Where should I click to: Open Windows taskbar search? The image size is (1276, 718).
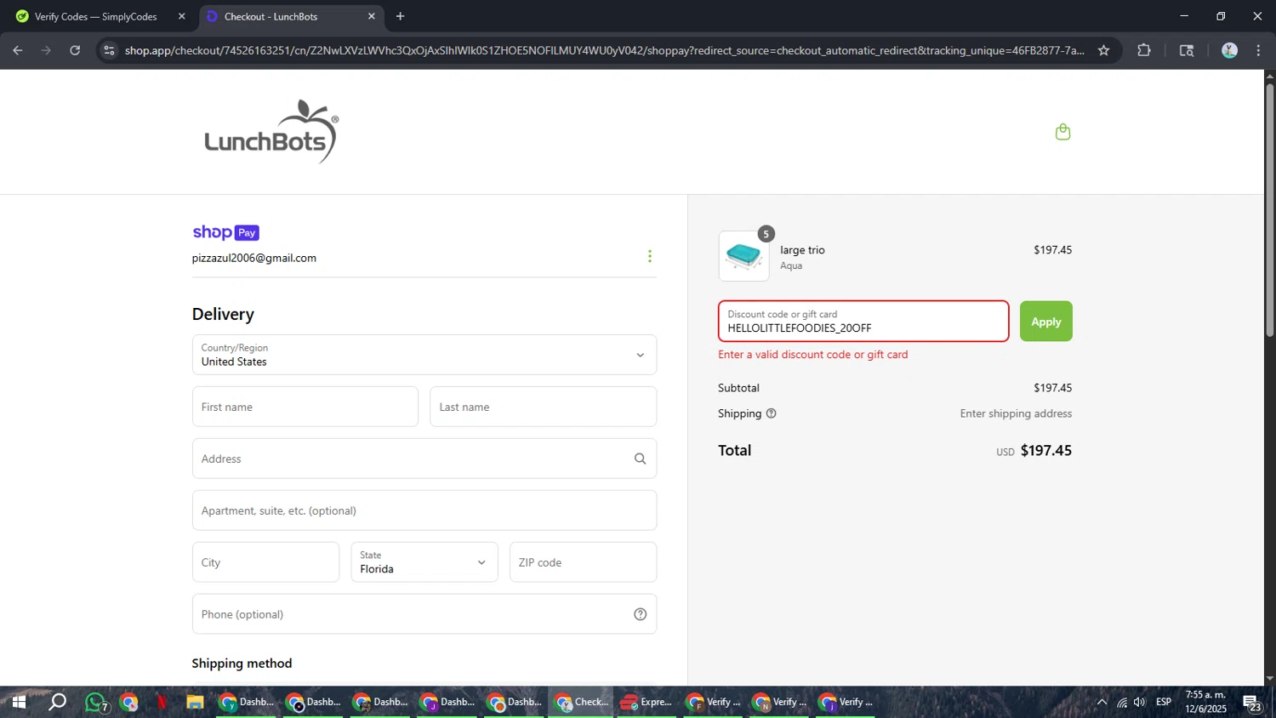click(x=57, y=702)
